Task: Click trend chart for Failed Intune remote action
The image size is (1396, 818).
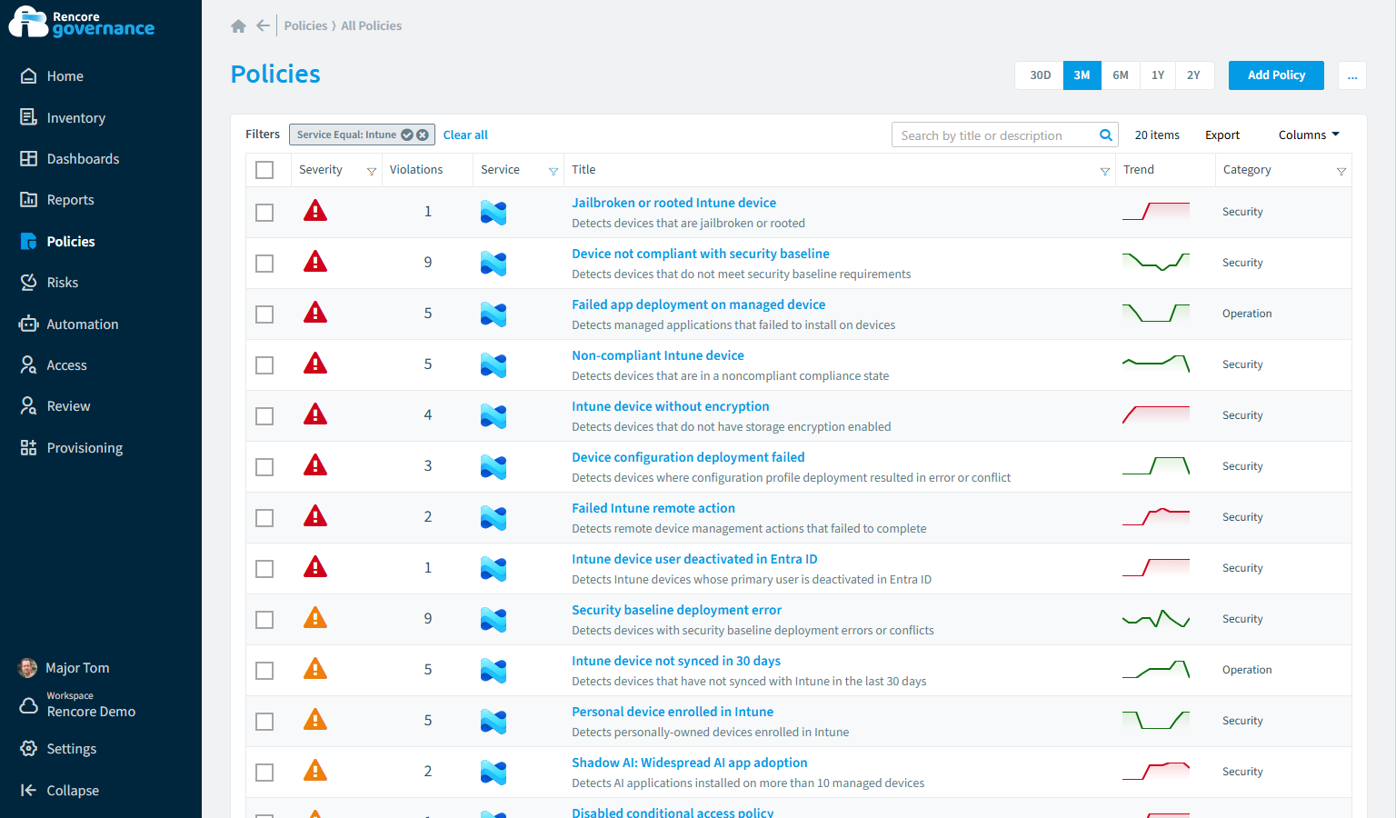Action: point(1156,517)
